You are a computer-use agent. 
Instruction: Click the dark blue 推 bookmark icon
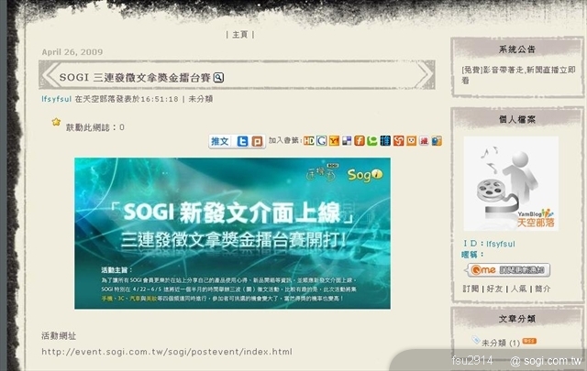385,141
